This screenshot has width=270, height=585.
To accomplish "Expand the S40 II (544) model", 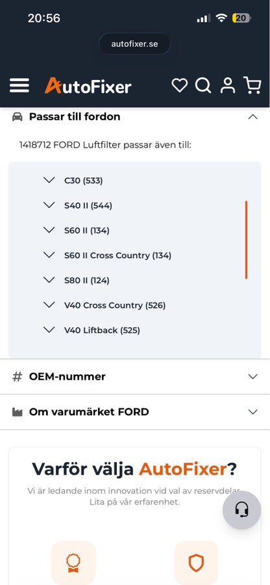I will coord(77,205).
